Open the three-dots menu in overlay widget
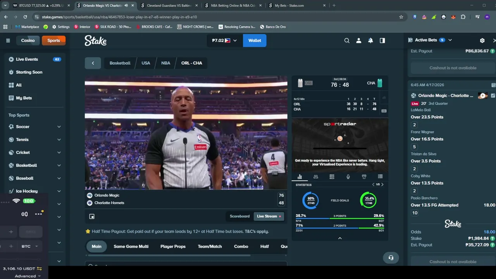This screenshot has width=496, height=279. 38,214
